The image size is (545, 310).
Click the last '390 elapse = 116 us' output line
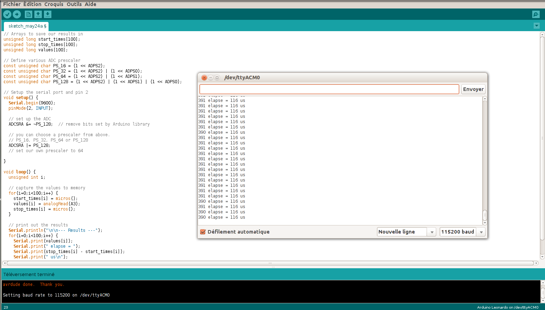(222, 217)
